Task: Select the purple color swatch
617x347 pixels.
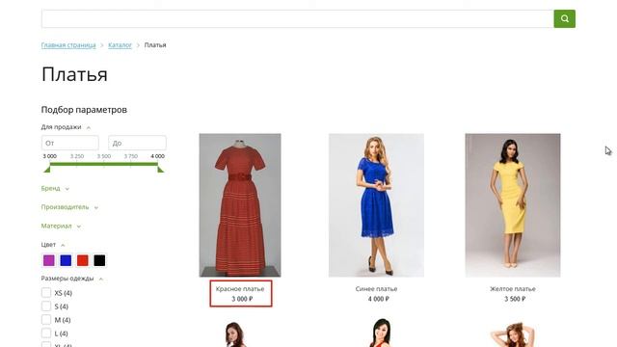Action: [x=49, y=260]
